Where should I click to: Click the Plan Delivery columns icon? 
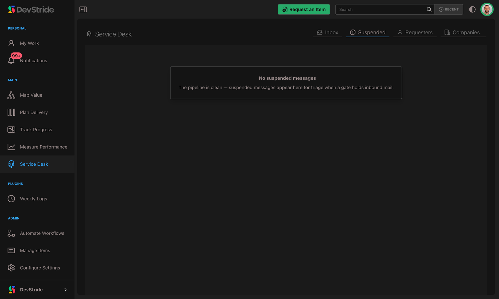pos(11,112)
